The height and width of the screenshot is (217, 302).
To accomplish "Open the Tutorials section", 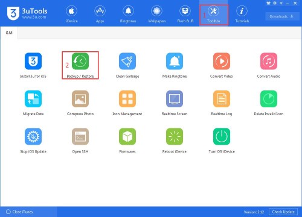I will 242,14.
